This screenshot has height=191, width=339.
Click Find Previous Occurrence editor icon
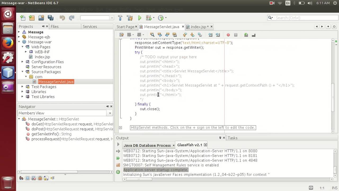pyautogui.click(x=160, y=35)
